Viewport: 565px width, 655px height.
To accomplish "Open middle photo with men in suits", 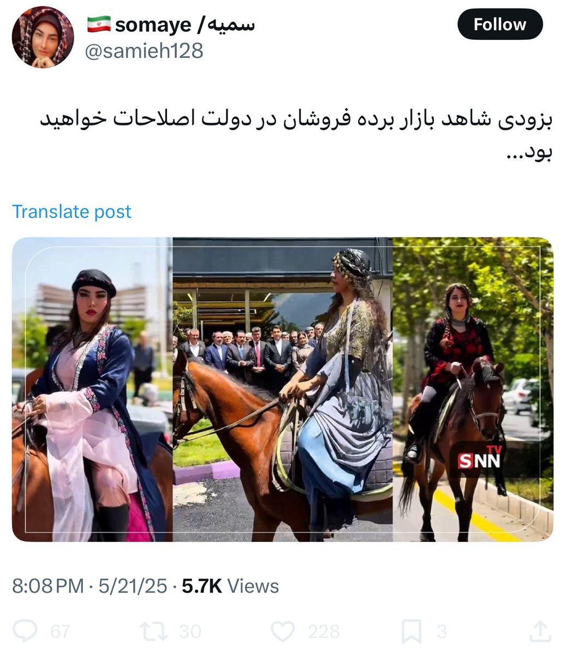I will [x=283, y=389].
